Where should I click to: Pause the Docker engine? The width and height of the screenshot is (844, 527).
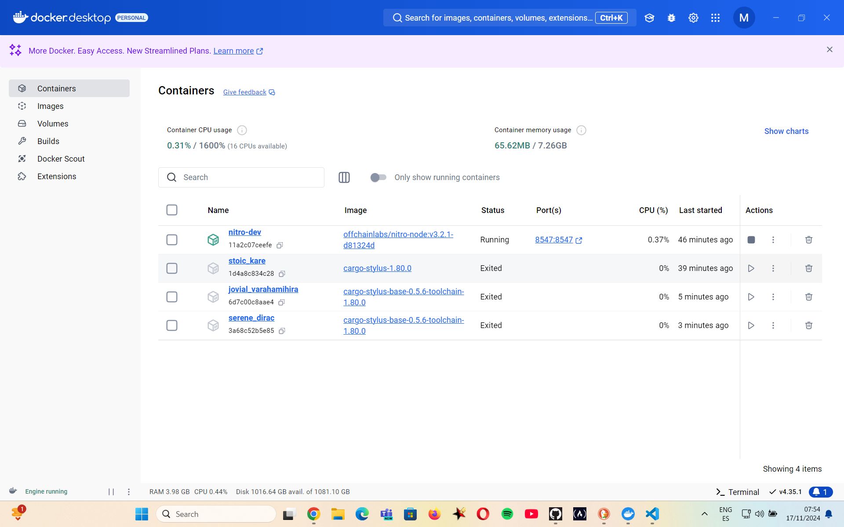(111, 492)
